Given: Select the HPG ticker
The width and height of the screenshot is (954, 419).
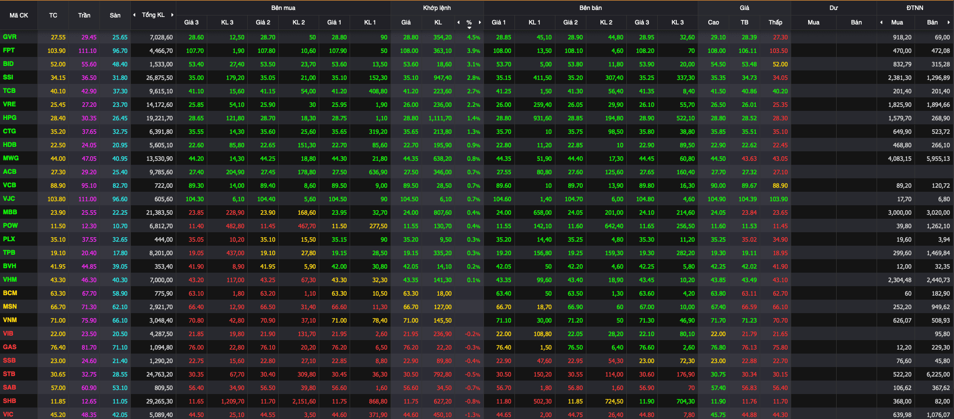Looking at the screenshot, I should pos(9,118).
